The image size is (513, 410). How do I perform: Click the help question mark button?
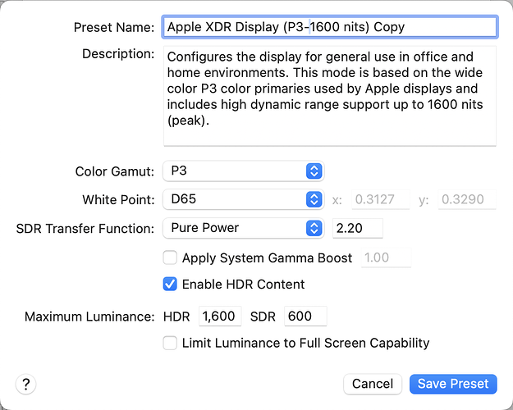coord(25,385)
